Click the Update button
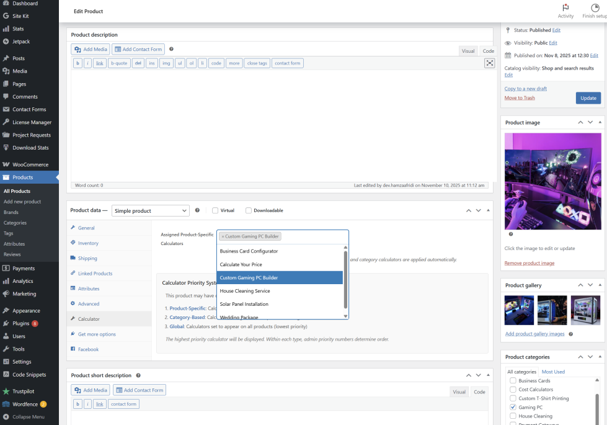Screen dimensions: 607x425 [588, 98]
